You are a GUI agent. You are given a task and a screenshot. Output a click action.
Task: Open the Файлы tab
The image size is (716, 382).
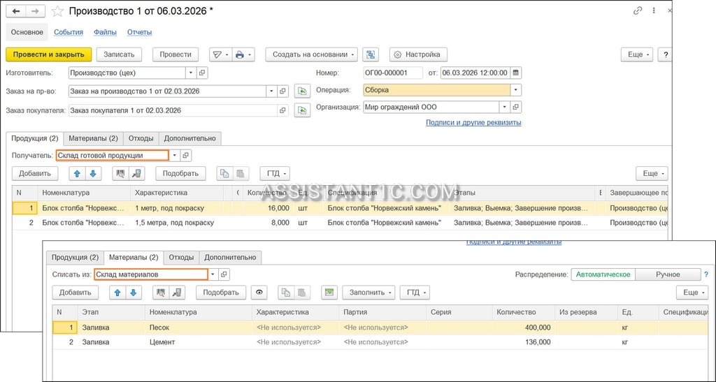[105, 32]
